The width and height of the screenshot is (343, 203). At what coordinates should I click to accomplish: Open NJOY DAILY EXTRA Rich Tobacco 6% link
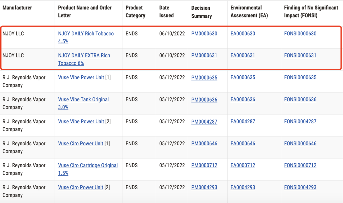coord(84,56)
